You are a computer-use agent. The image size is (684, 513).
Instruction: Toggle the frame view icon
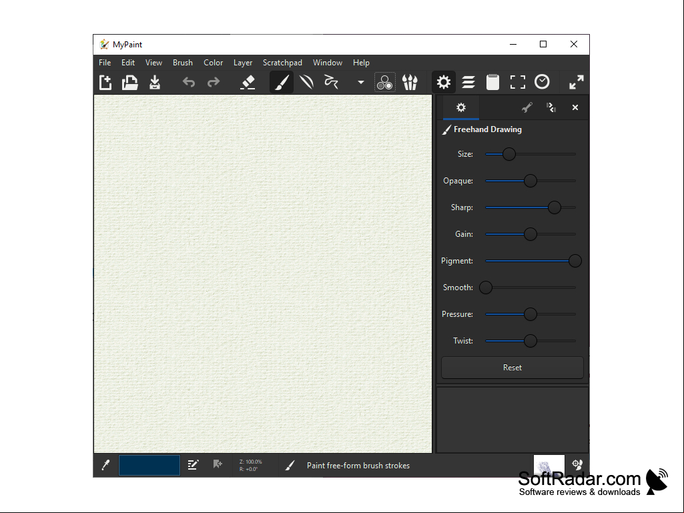tap(518, 82)
